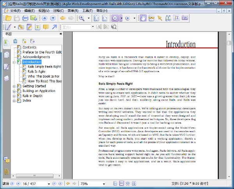Toggle the Hand tool
Image resolution: width=234 pixels, height=189 pixels.
pyautogui.click(x=143, y=18)
